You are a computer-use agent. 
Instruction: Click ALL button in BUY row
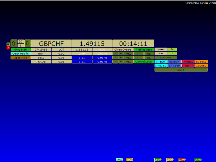129,54
